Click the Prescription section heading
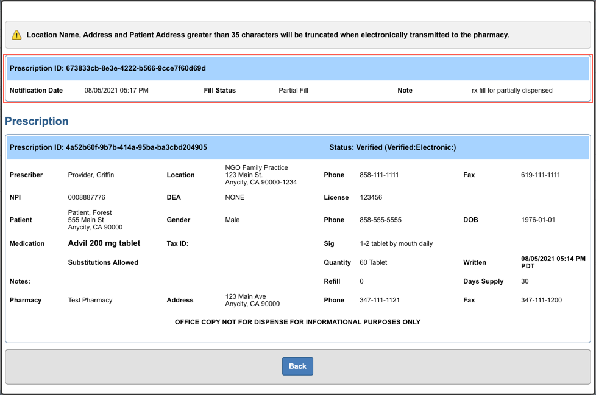 (37, 121)
